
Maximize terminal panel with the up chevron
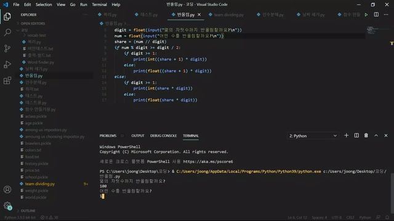pos(376,135)
